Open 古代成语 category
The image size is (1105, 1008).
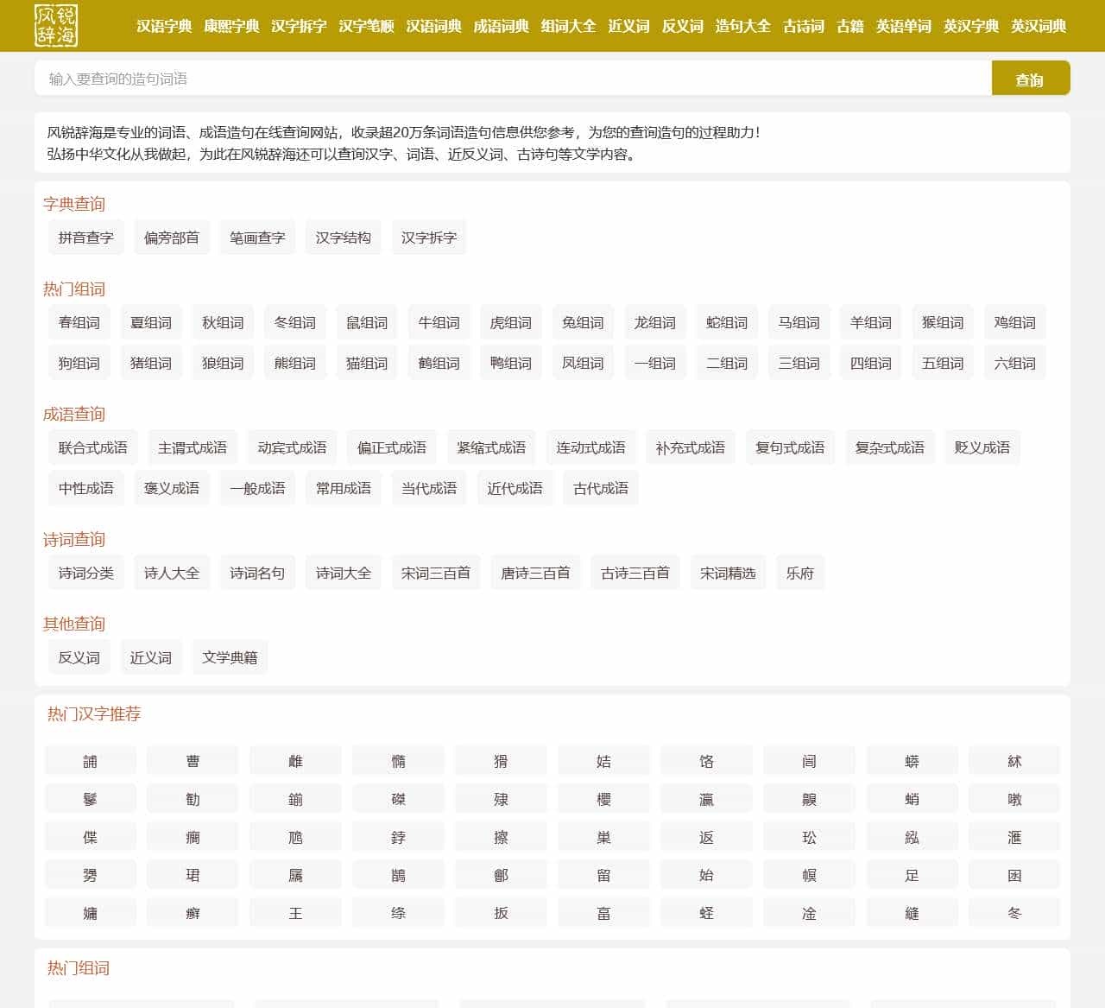click(x=600, y=488)
